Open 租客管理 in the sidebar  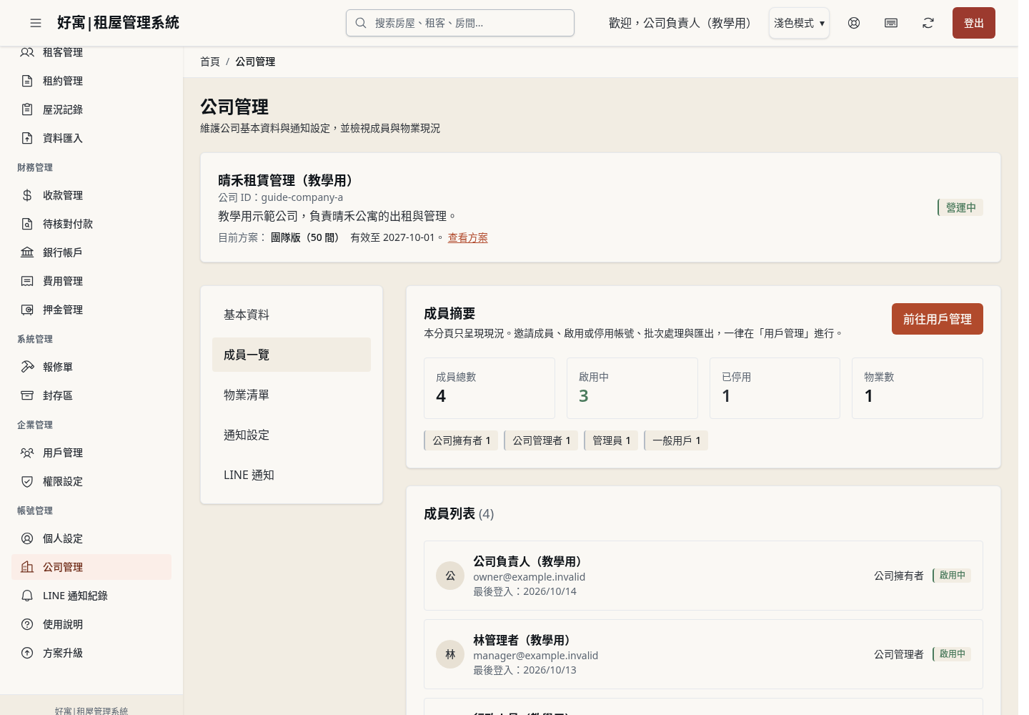[x=91, y=52]
